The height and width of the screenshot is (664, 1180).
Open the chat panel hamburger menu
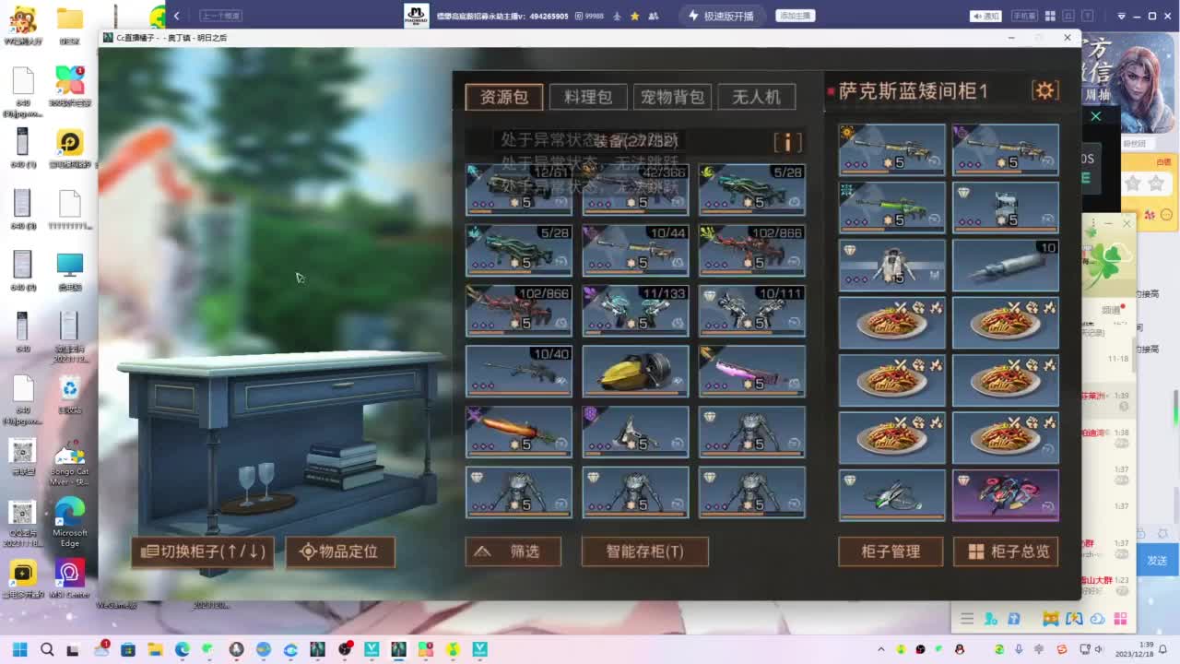(x=967, y=619)
